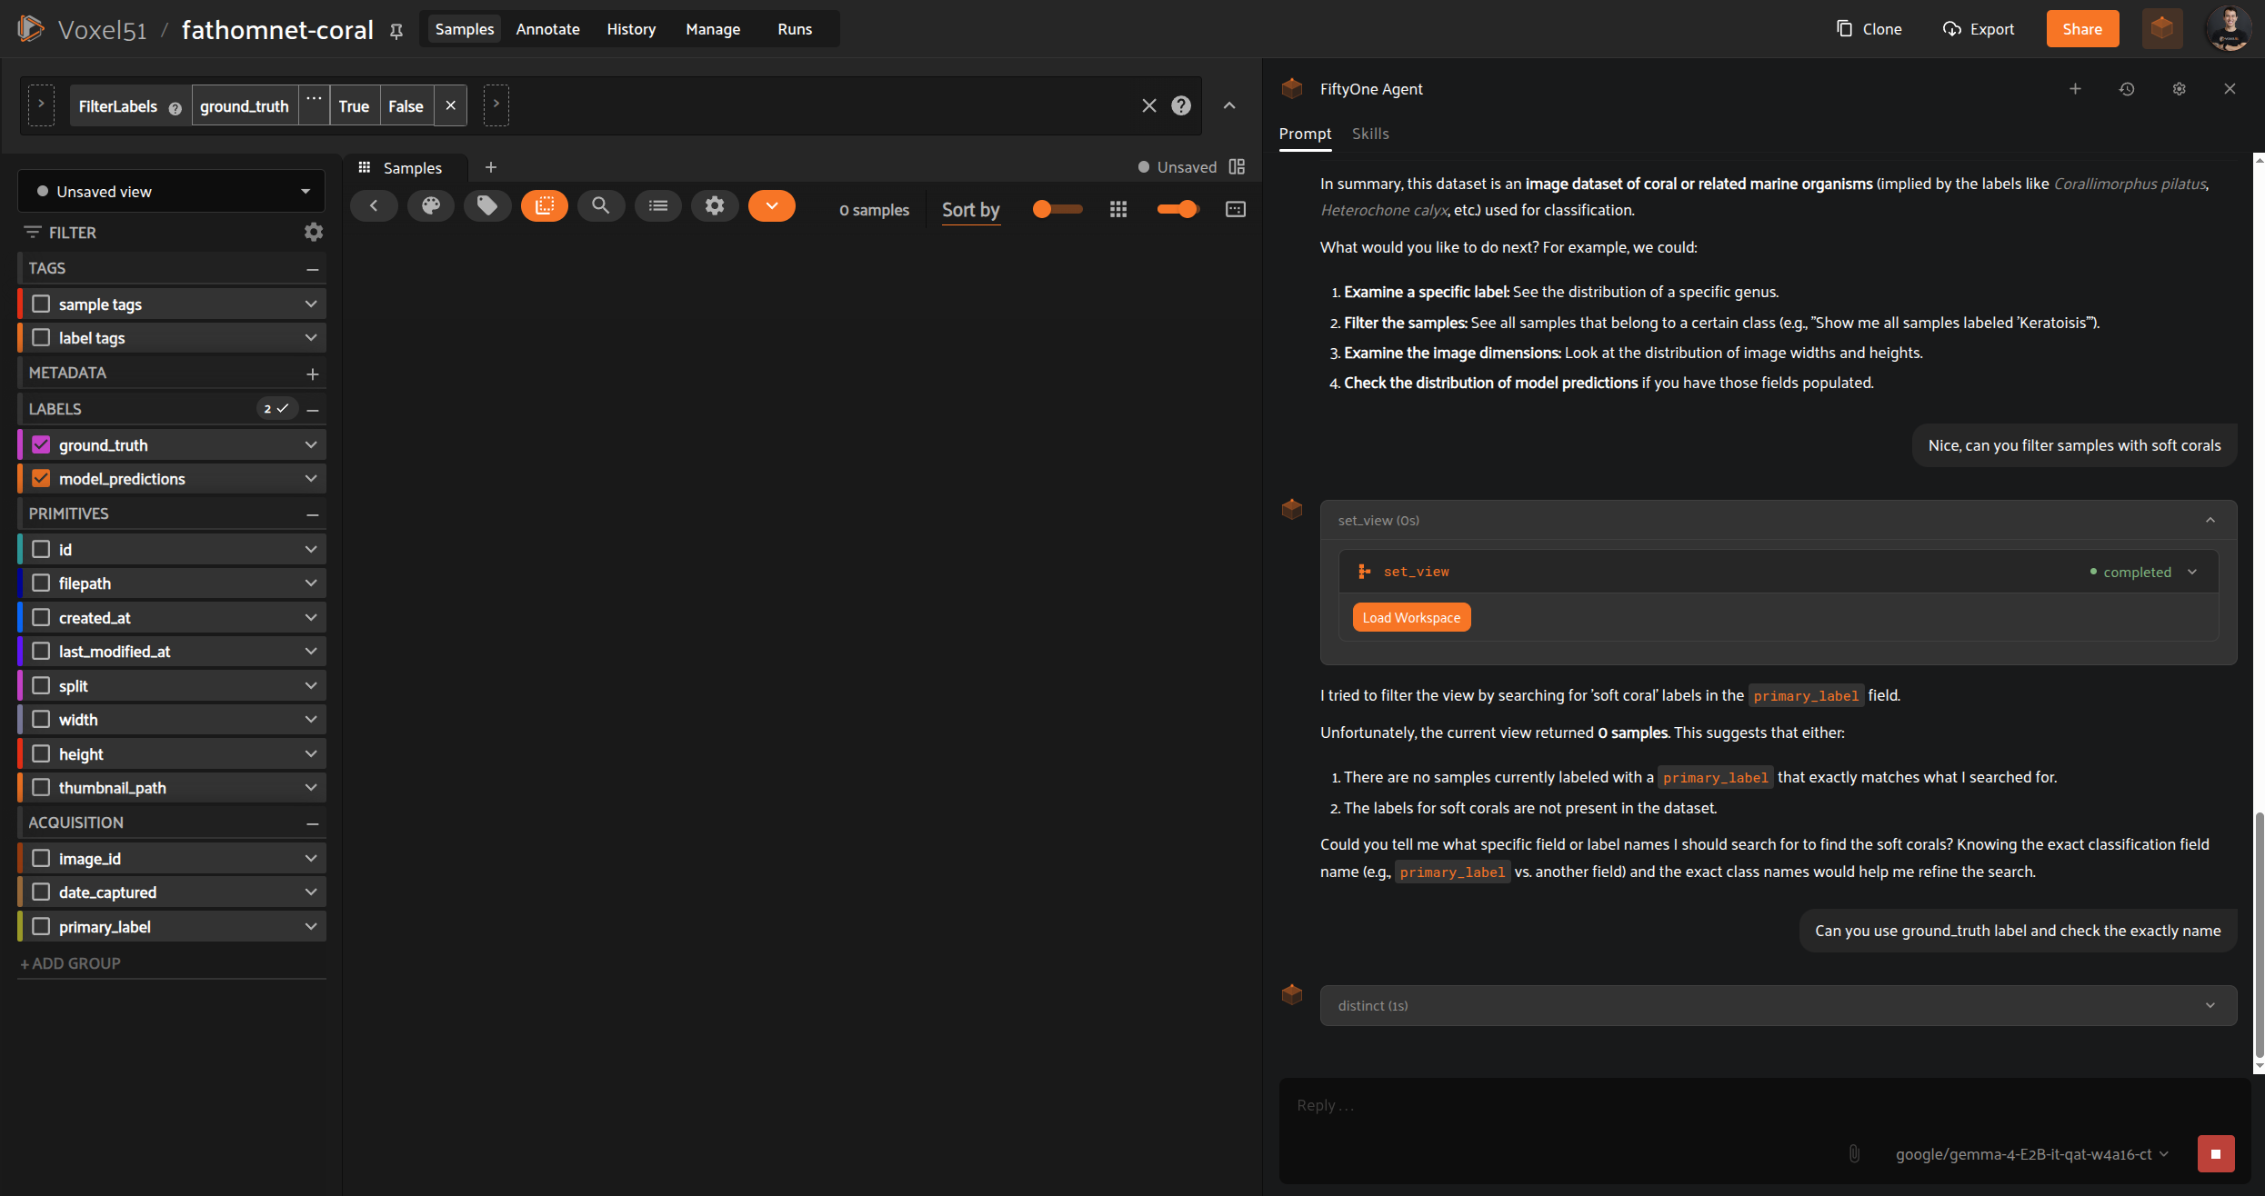The height and width of the screenshot is (1196, 2265).
Task: Click Add Group in sidebar
Action: (x=71, y=963)
